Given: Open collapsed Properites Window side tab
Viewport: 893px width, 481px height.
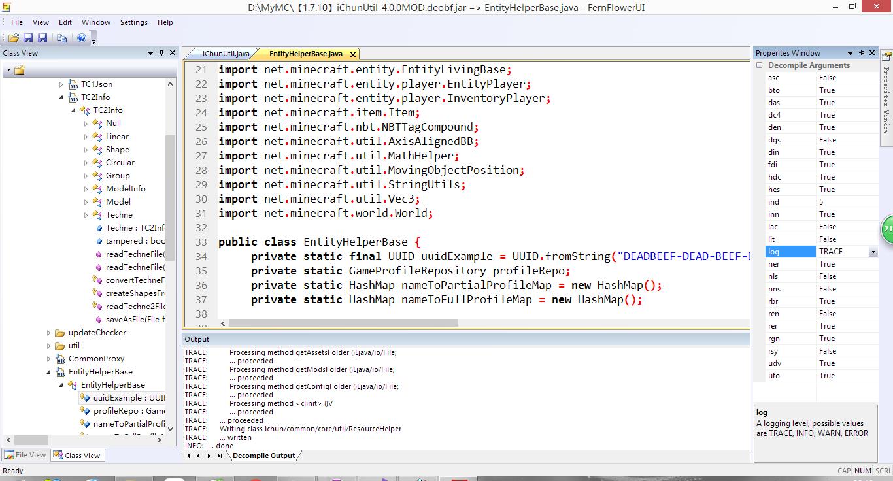Looking at the screenshot, I should point(886,98).
